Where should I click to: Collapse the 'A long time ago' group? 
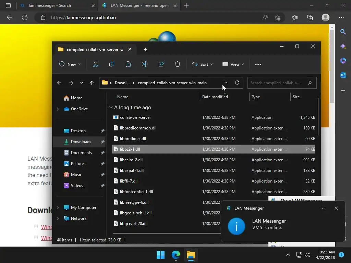click(x=111, y=107)
